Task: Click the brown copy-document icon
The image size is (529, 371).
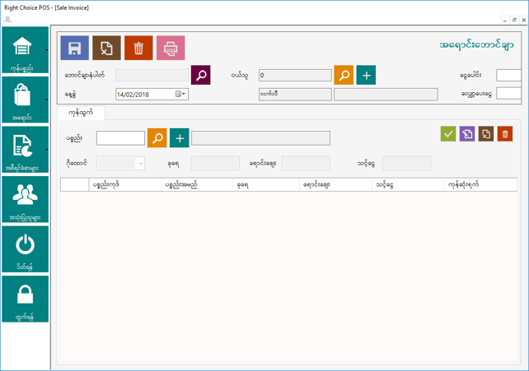Action: point(486,133)
